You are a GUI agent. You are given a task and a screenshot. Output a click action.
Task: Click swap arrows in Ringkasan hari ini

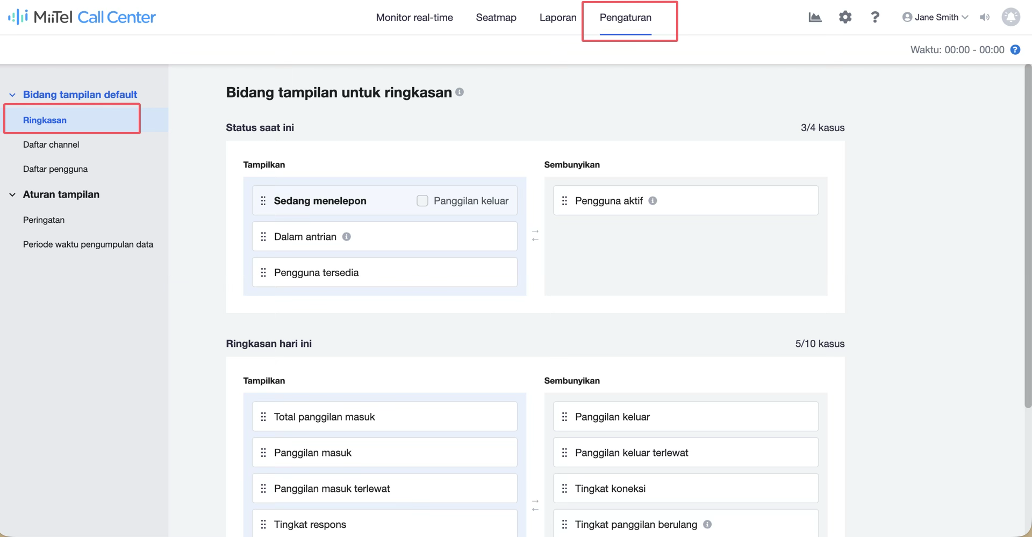coord(535,505)
